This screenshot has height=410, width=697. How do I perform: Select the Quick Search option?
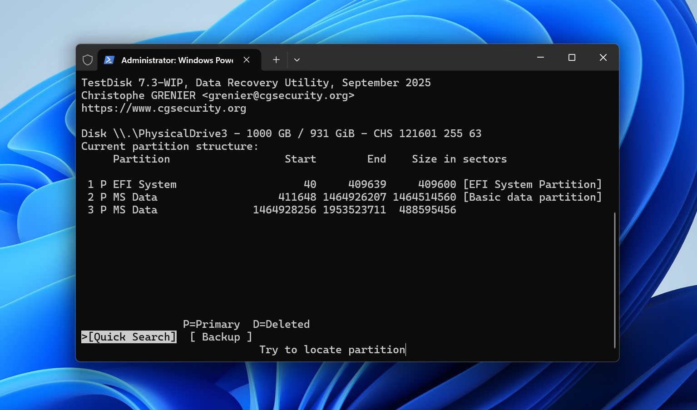click(x=129, y=337)
